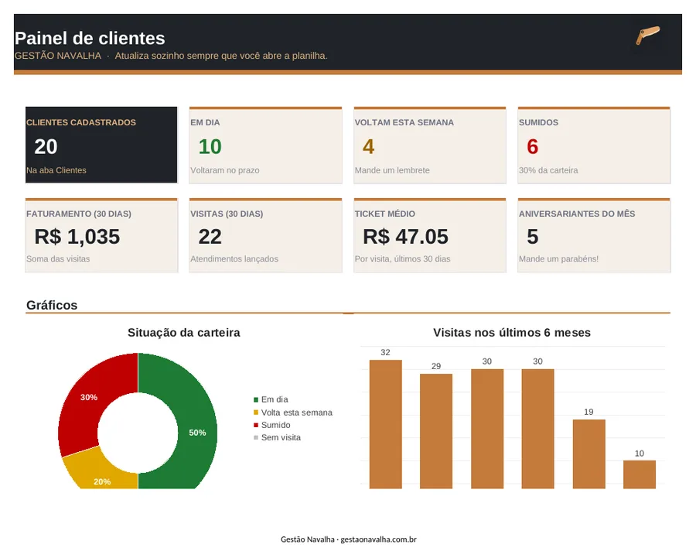
Task: Click the Em Dia card label
Action: click(x=205, y=122)
